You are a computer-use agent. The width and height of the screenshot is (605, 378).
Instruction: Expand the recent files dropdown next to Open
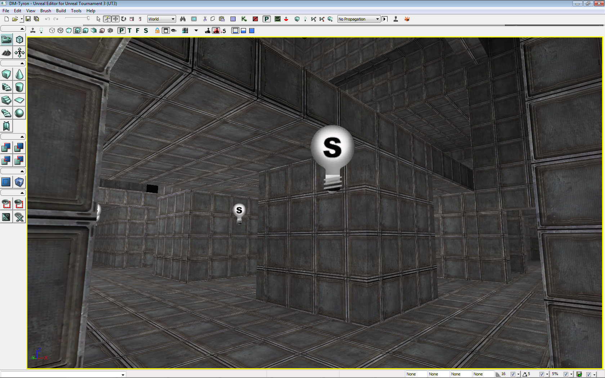pos(22,19)
